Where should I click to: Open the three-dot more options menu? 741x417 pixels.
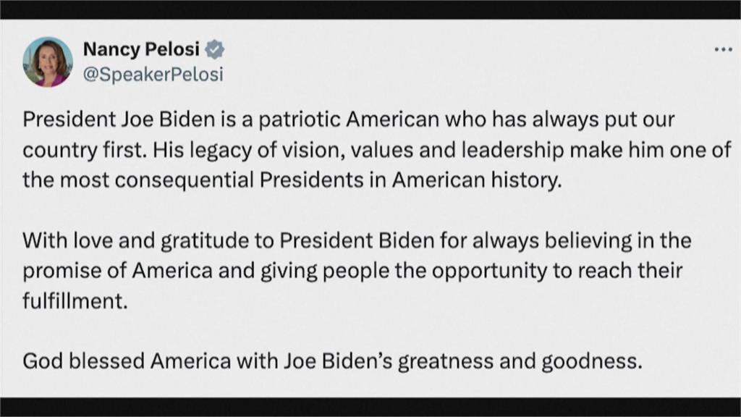723,50
